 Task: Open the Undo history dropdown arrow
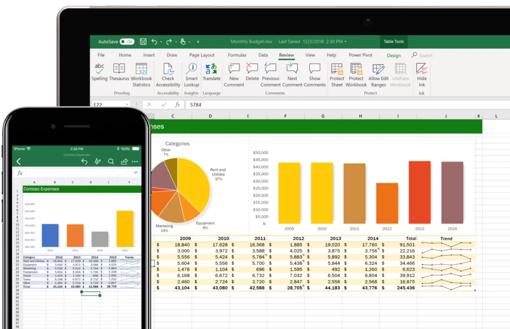coord(161,42)
